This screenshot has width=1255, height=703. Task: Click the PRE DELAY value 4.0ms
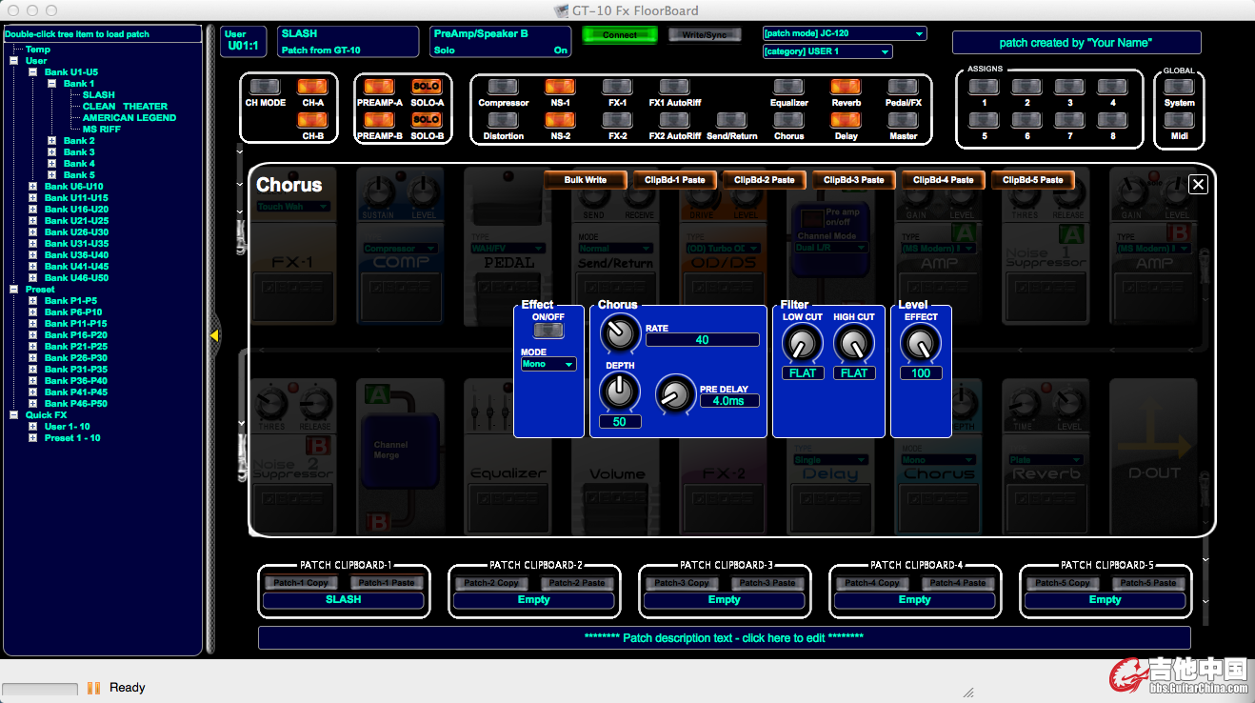[729, 401]
